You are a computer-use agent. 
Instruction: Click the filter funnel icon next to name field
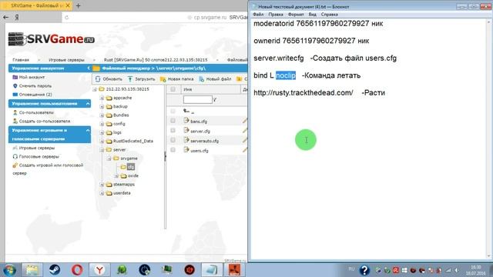[x=215, y=100]
